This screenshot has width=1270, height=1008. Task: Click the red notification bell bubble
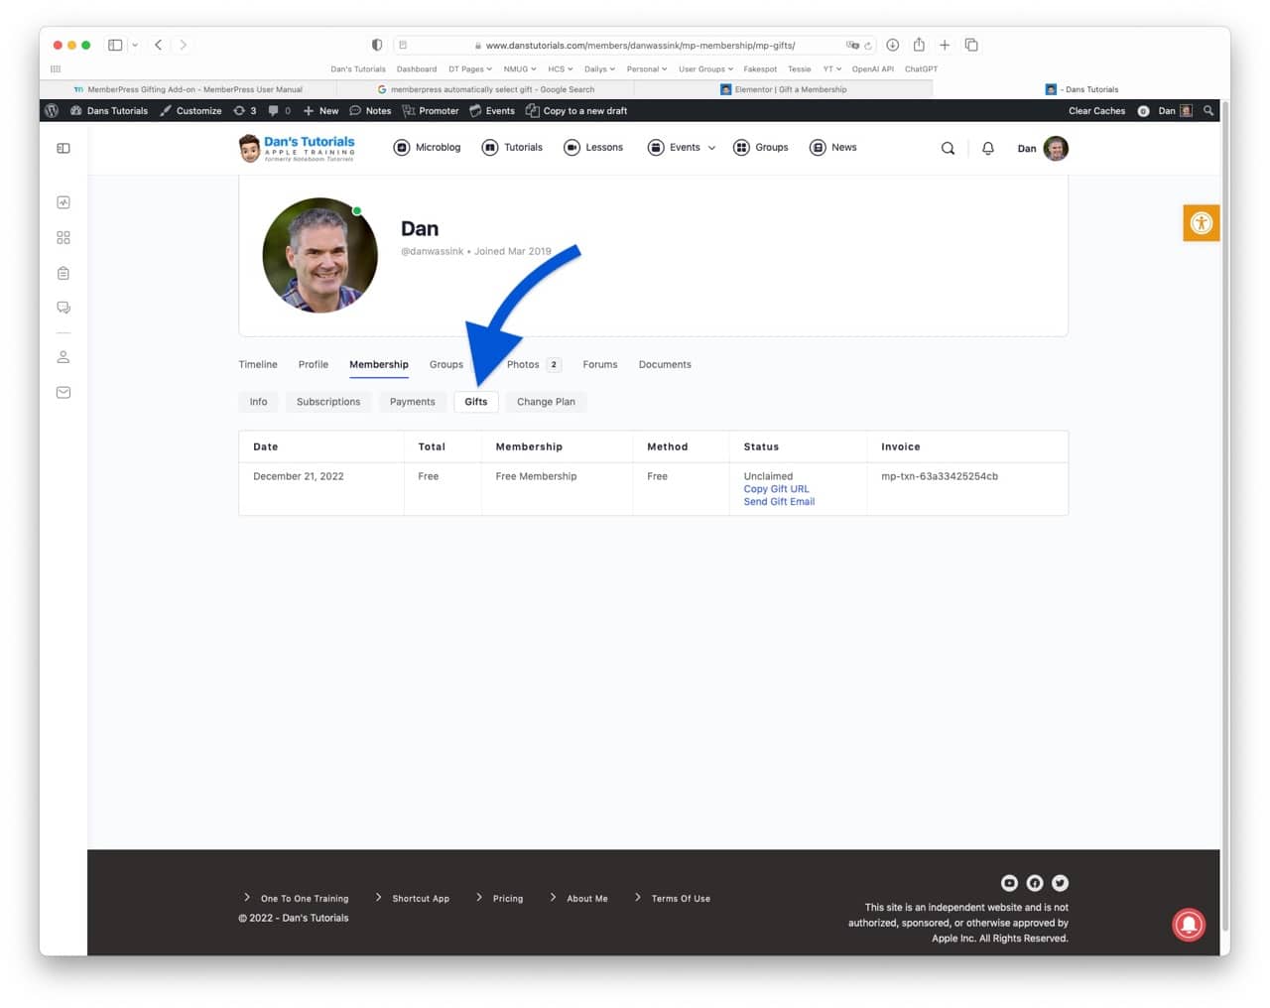click(1189, 925)
